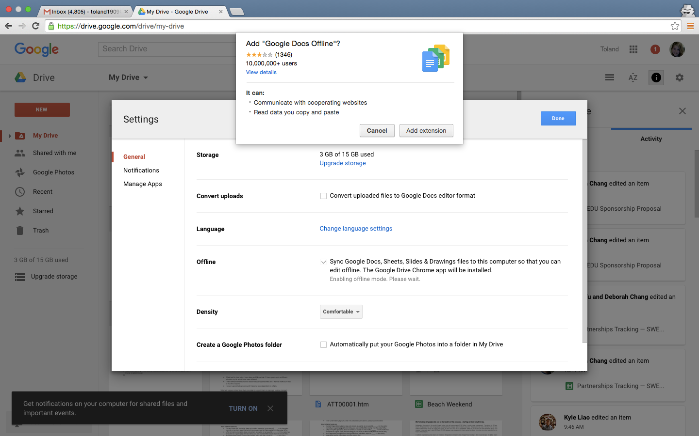Go back using browser back arrow
The height and width of the screenshot is (436, 699).
click(x=8, y=26)
